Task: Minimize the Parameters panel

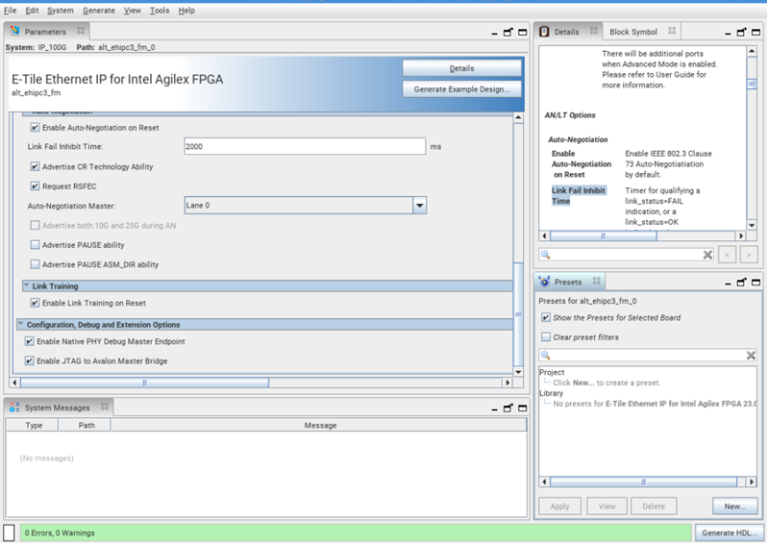Action: [x=494, y=34]
